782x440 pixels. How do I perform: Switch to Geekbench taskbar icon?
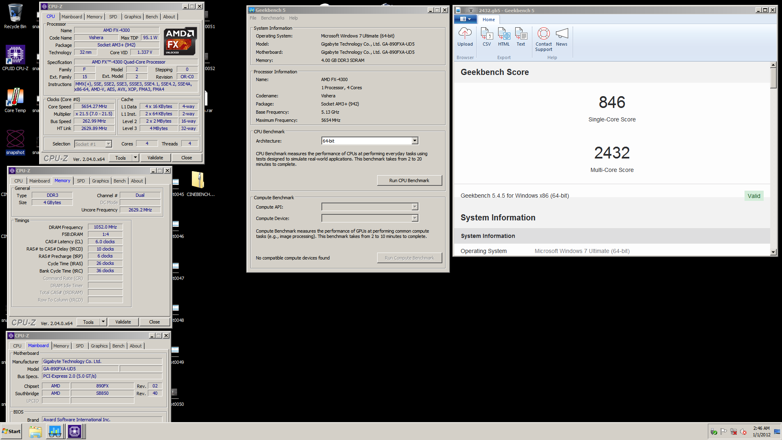point(55,431)
